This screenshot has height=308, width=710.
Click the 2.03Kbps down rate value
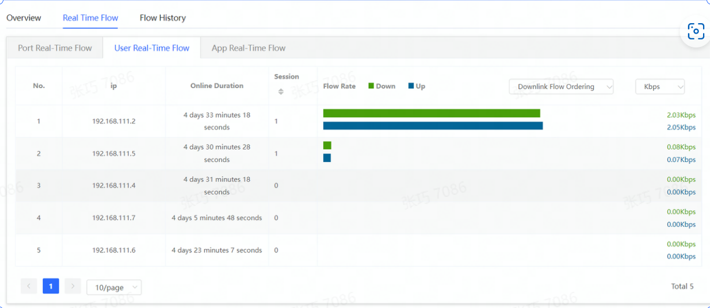681,115
